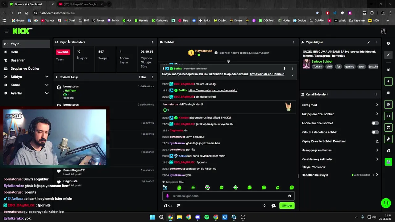Click the Turkish tag
The height and width of the screenshot is (222, 395).
pyautogui.click(x=318, y=67)
